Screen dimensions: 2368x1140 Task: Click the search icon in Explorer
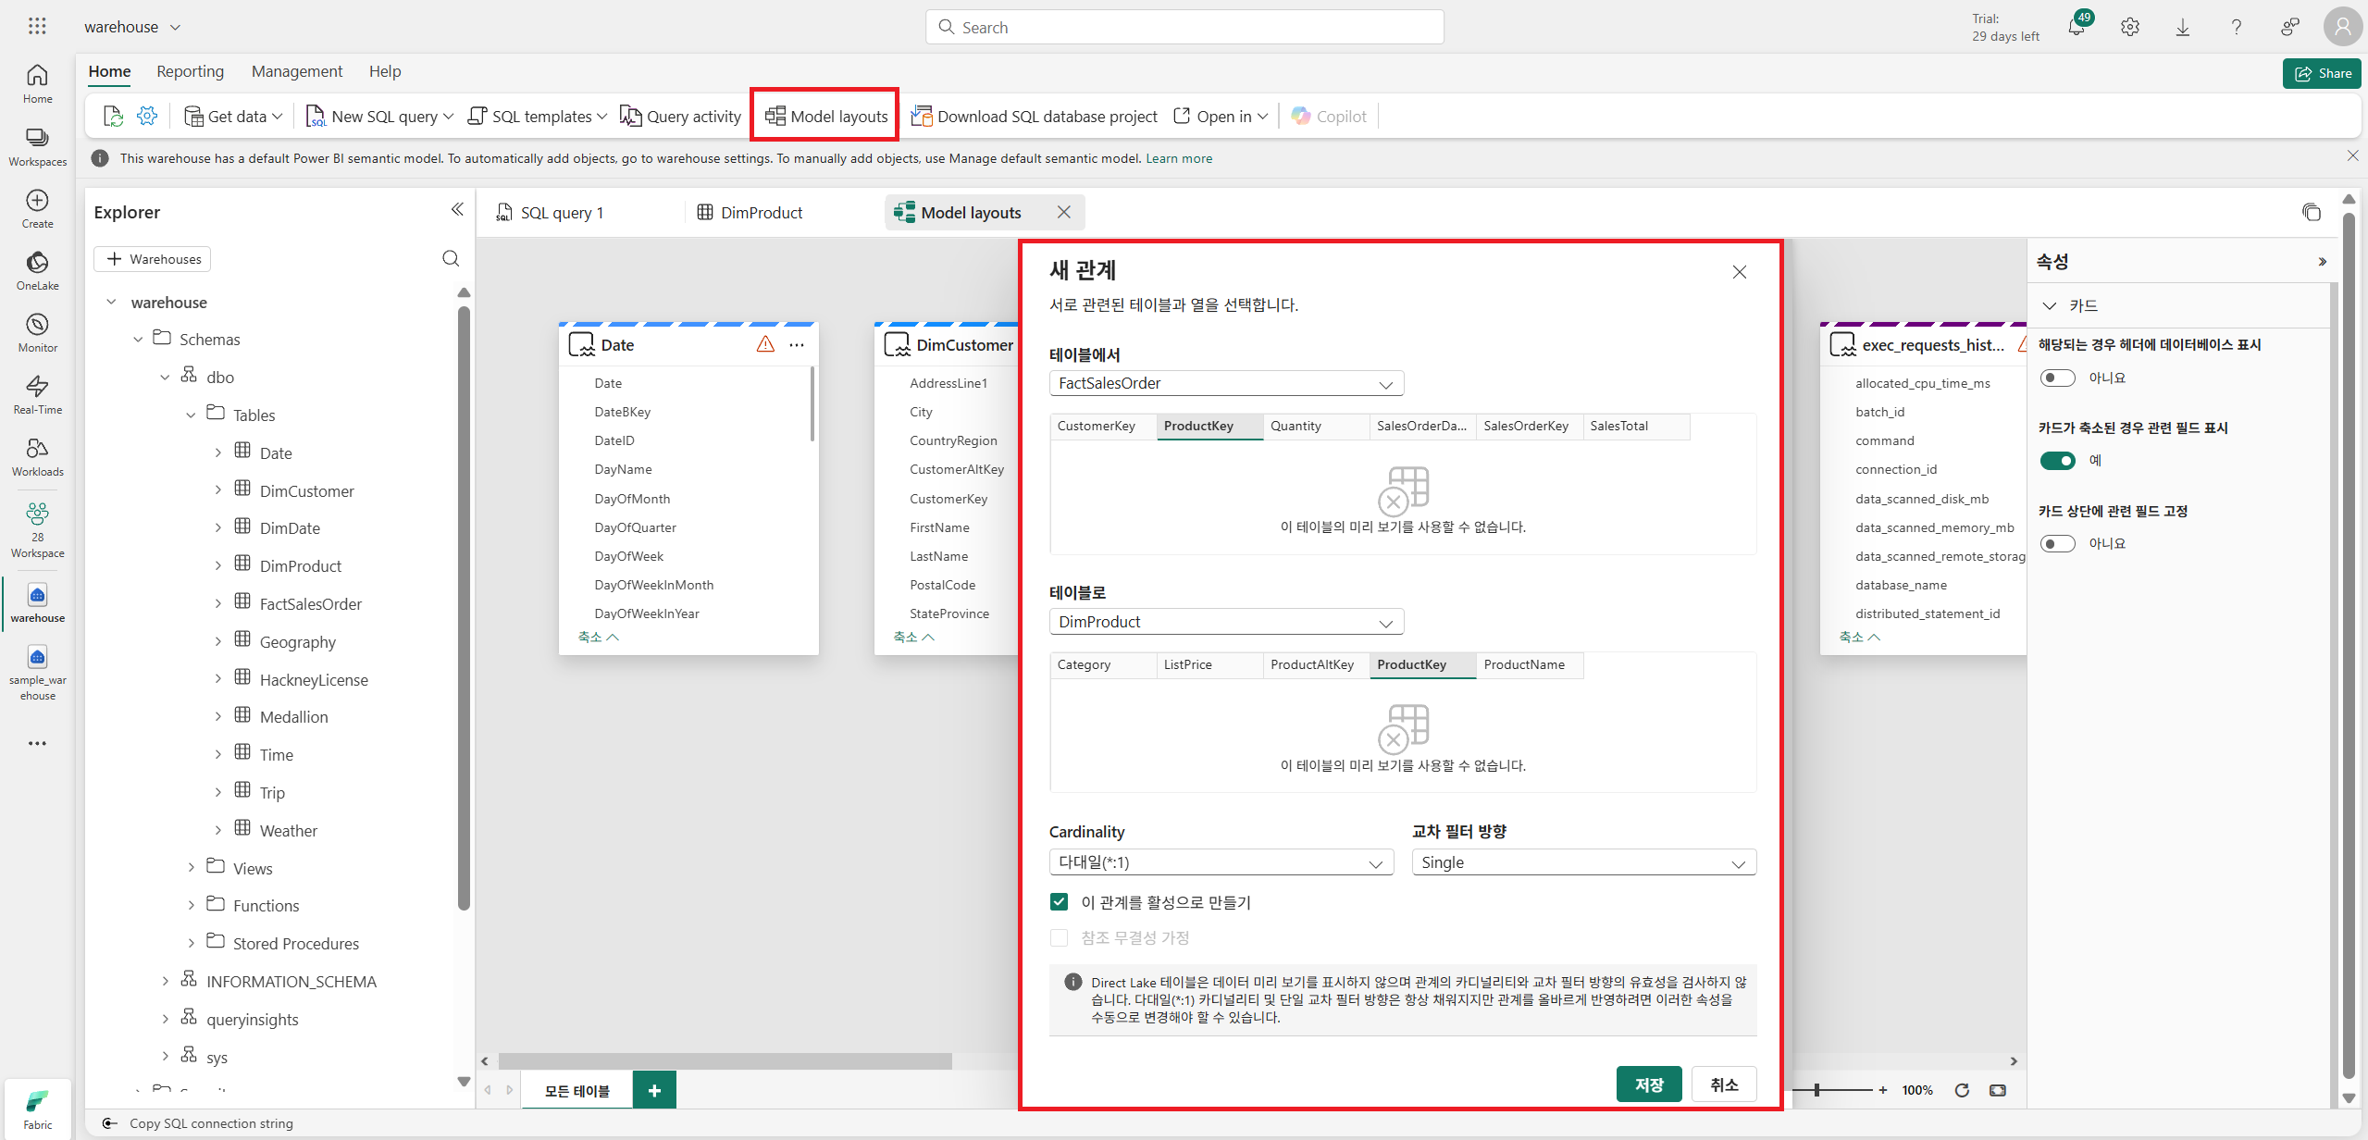451,258
